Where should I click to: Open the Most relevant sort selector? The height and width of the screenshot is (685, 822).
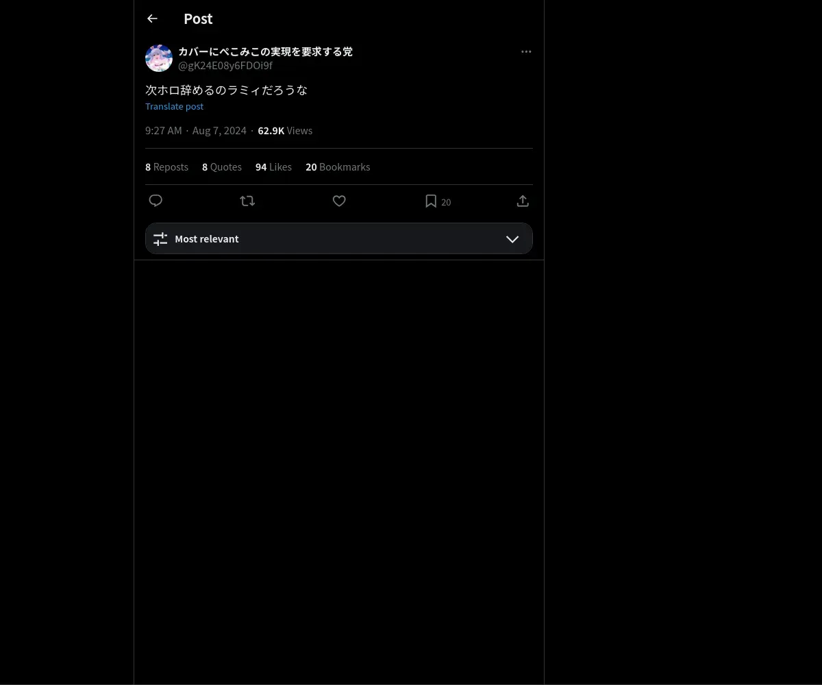[x=339, y=238]
